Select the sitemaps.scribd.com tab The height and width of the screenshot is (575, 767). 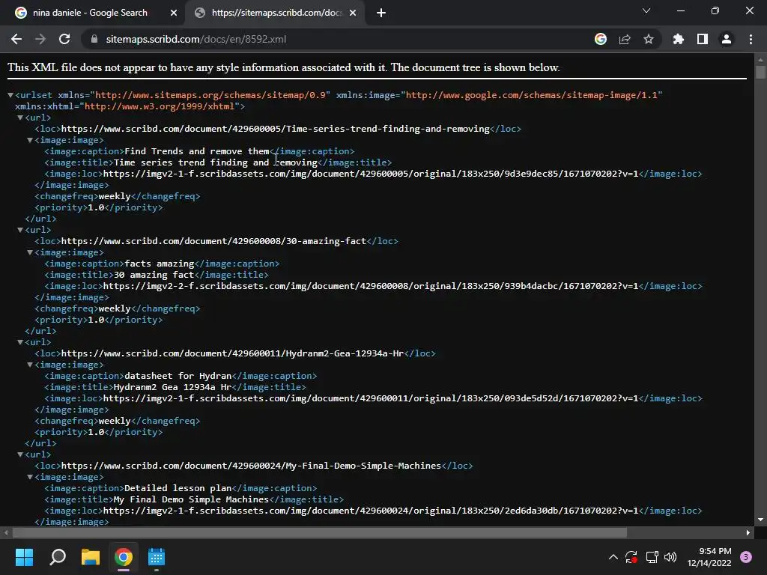point(276,13)
